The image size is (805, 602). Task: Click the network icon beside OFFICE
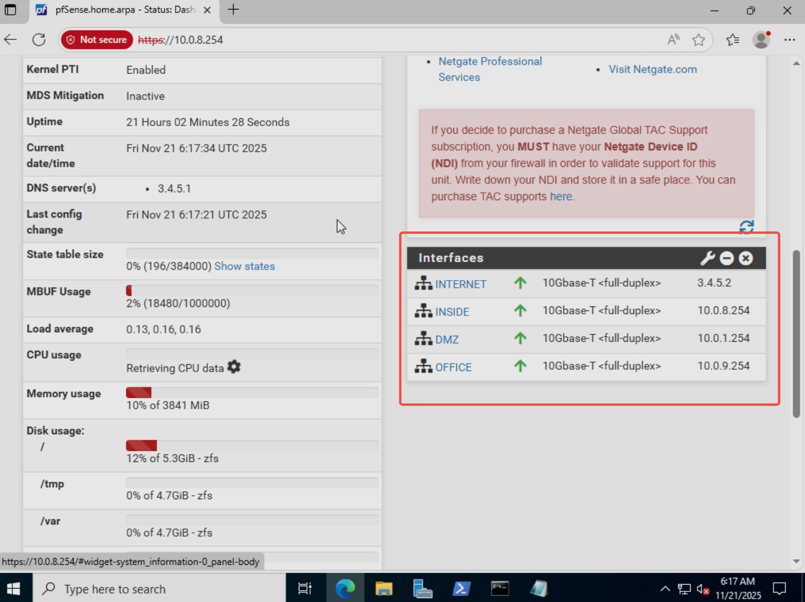click(424, 367)
